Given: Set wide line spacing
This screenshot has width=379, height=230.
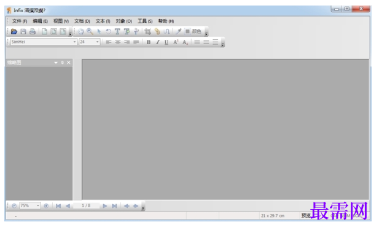Looking at the screenshot, I should [216, 42].
